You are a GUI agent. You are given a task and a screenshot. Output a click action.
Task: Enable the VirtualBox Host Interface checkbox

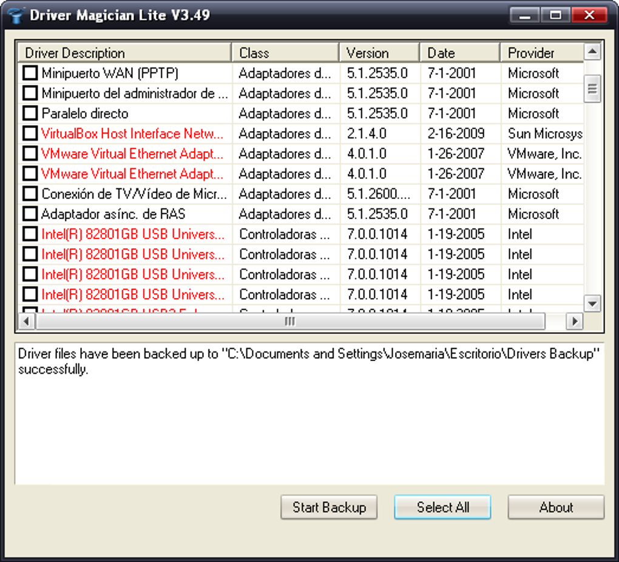pos(30,134)
